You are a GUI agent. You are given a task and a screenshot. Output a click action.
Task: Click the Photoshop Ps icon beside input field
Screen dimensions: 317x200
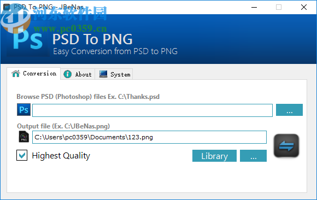(24, 110)
